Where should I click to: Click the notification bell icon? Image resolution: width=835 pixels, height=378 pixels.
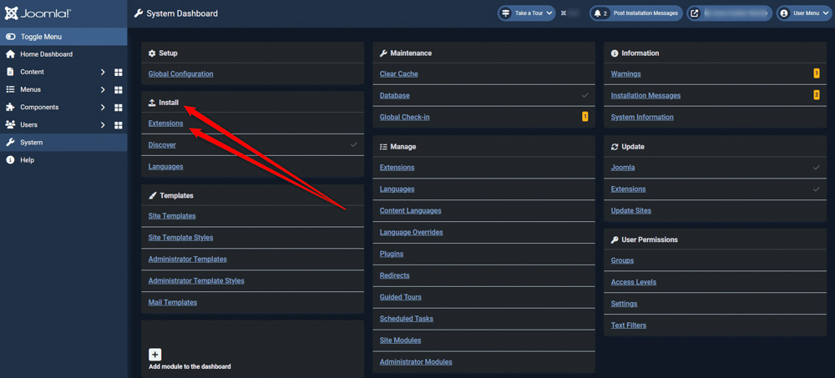(x=598, y=13)
